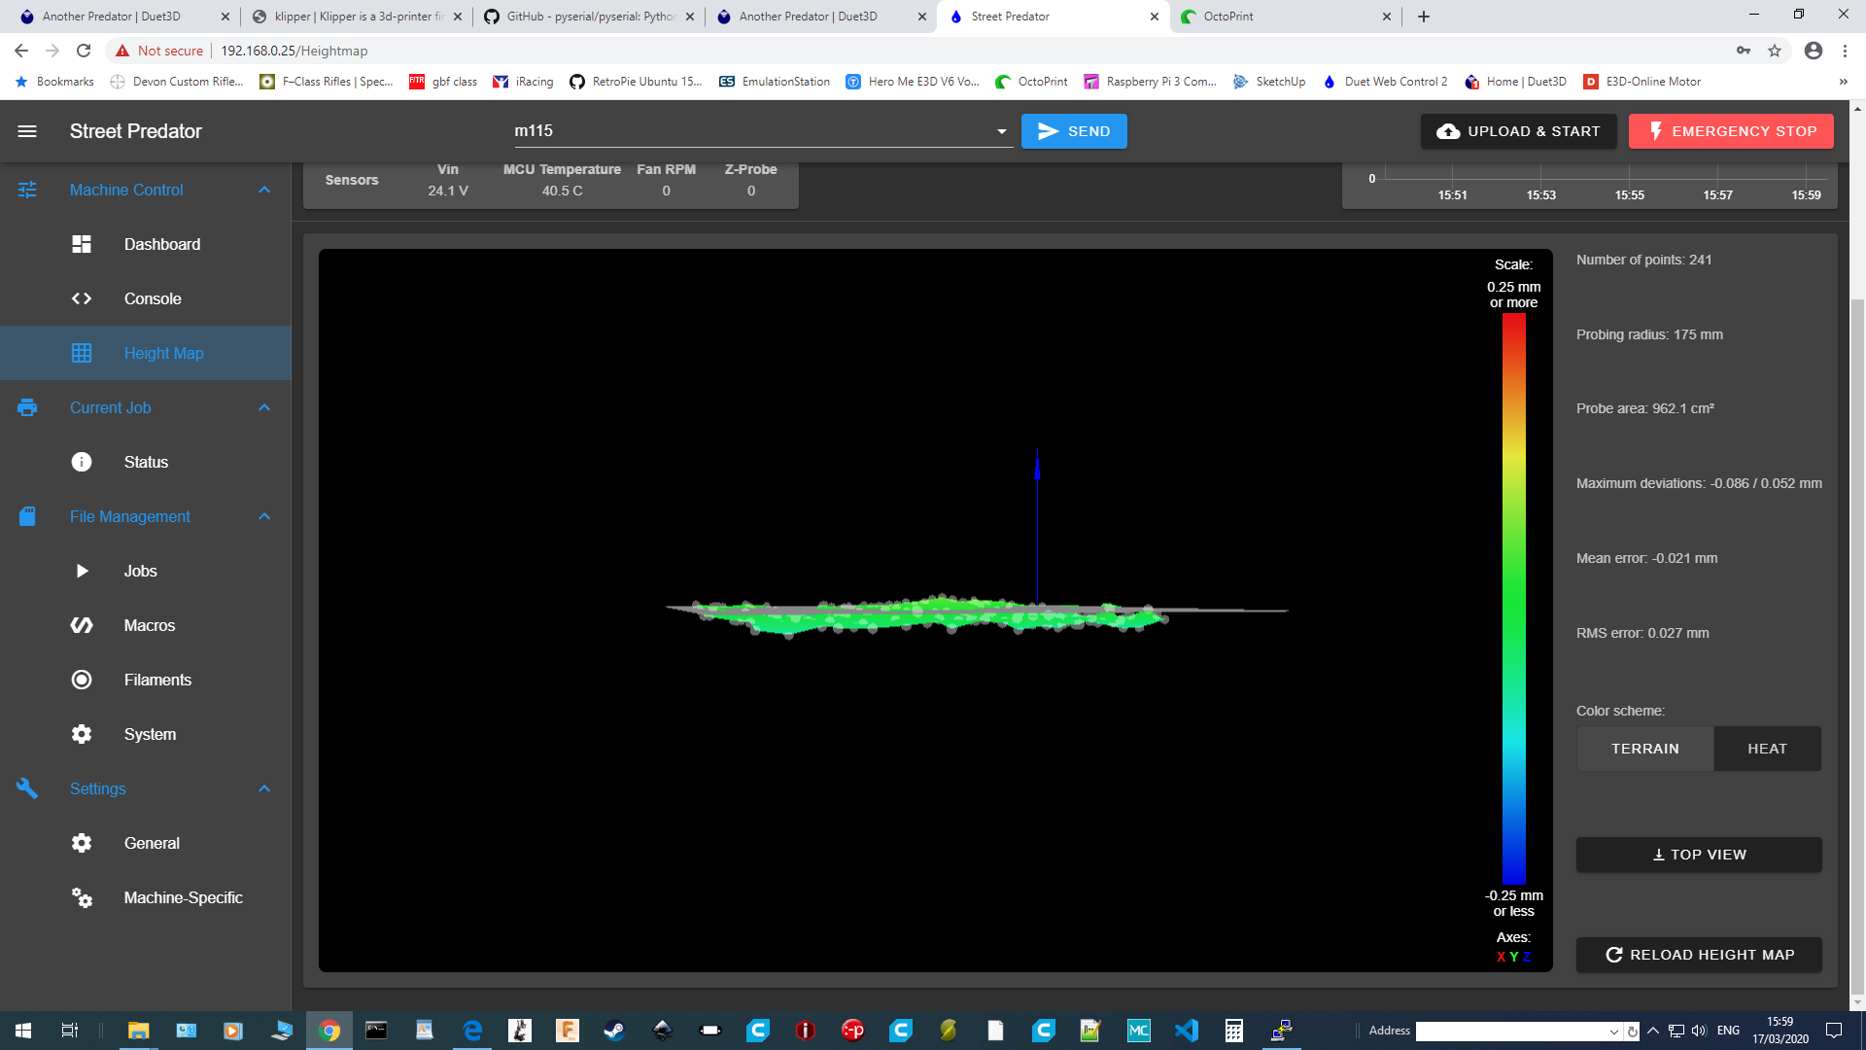1866x1050 pixels.
Task: Go to the Status page
Action: tap(146, 462)
